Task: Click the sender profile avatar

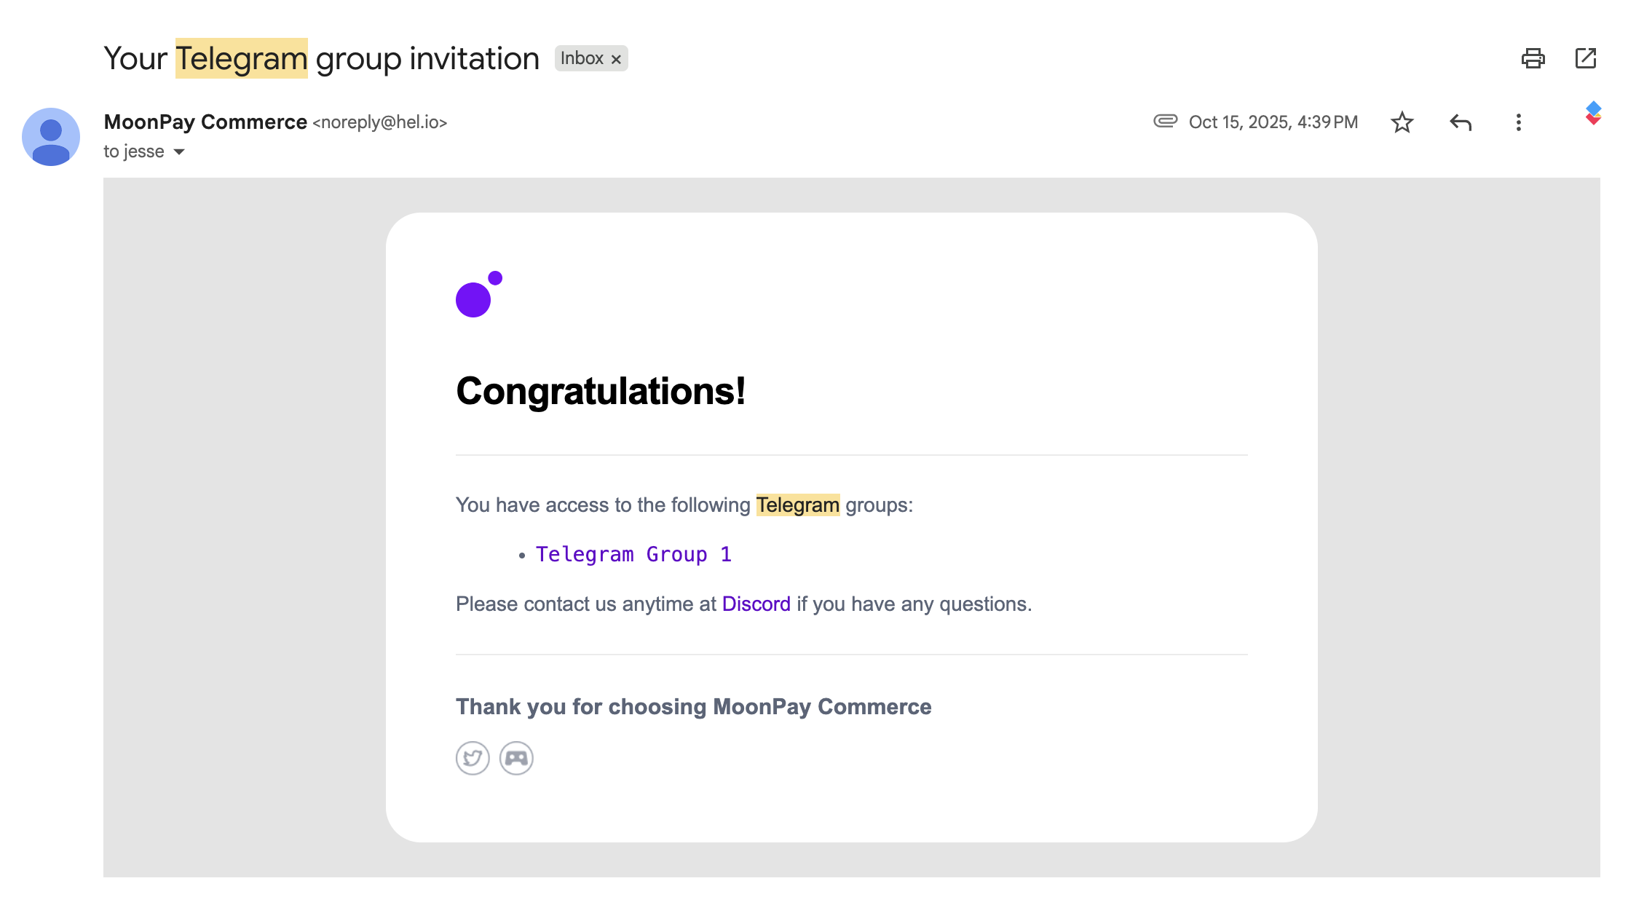Action: [51, 137]
